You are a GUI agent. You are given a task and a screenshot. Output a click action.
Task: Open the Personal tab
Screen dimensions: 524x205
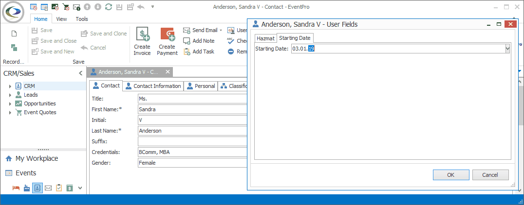tap(201, 86)
